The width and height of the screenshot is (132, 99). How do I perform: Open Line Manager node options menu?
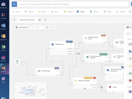pyautogui.click(x=57, y=71)
